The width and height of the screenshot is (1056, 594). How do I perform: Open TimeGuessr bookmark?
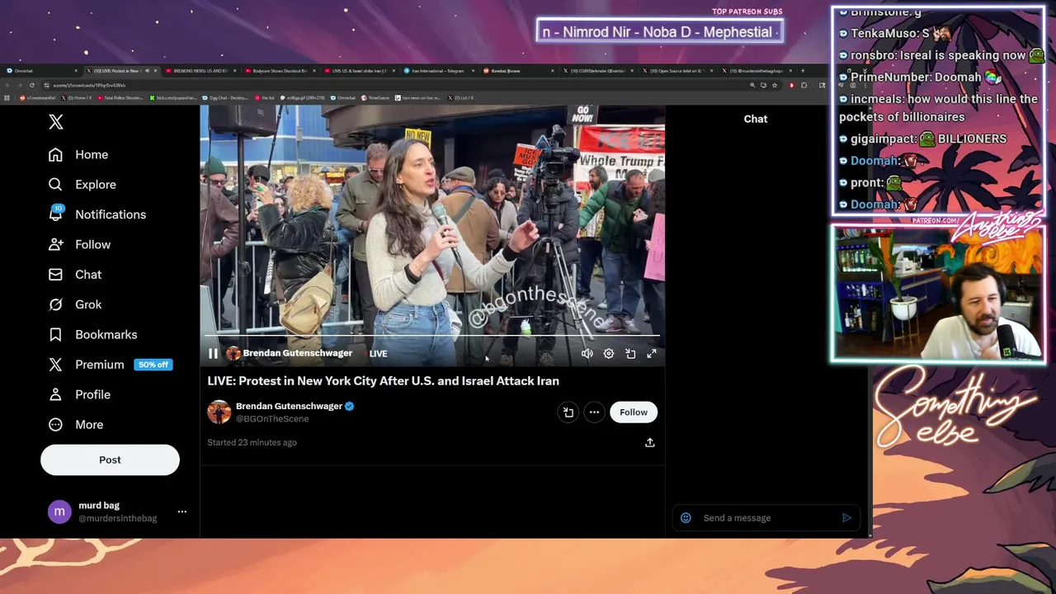click(x=375, y=98)
